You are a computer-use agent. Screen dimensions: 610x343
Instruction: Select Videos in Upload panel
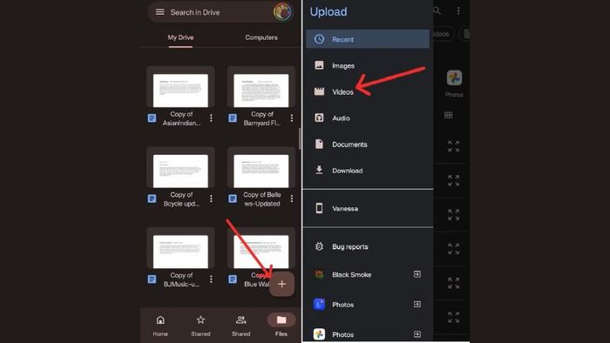[x=368, y=92]
